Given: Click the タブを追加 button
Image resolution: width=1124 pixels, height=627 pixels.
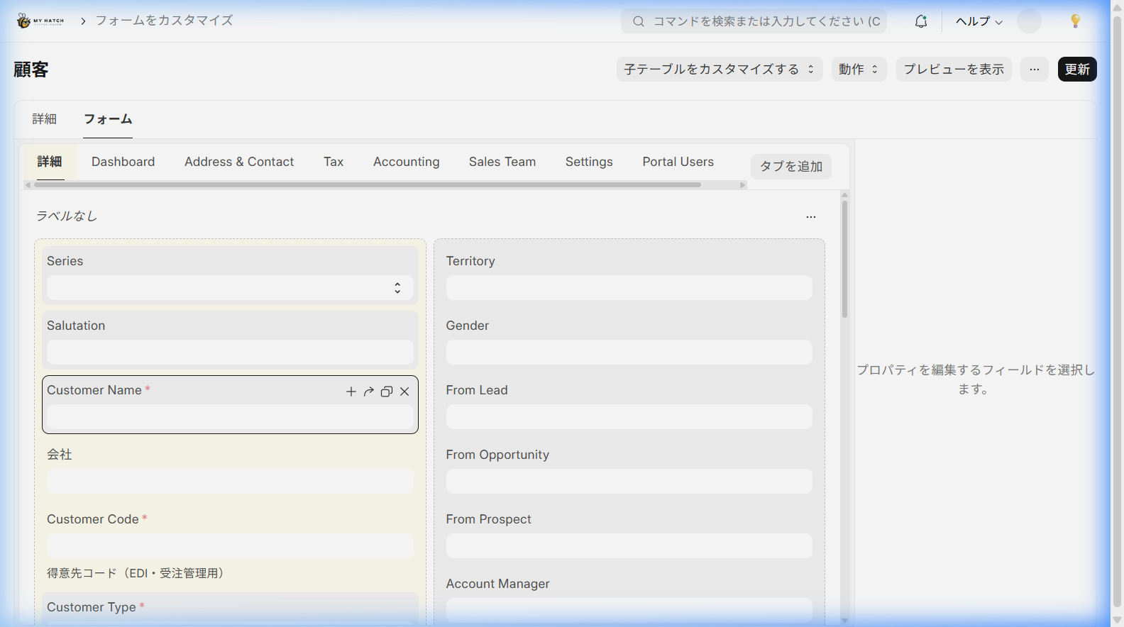Looking at the screenshot, I should 790,167.
